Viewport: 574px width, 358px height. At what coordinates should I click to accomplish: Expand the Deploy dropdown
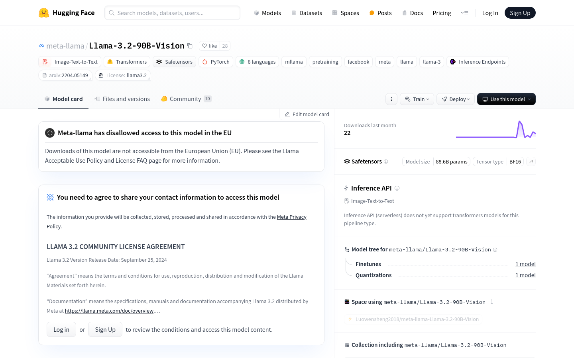456,99
